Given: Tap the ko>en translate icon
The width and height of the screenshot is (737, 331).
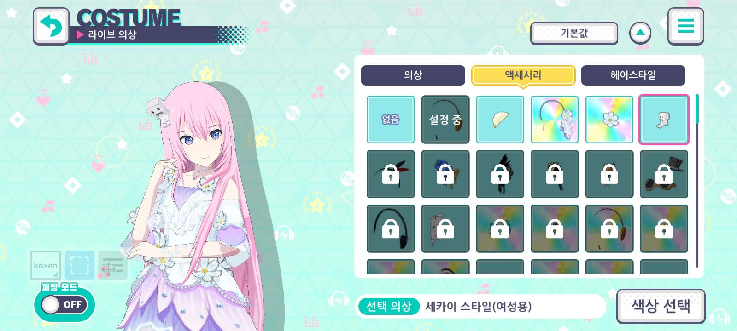Looking at the screenshot, I should (x=46, y=265).
